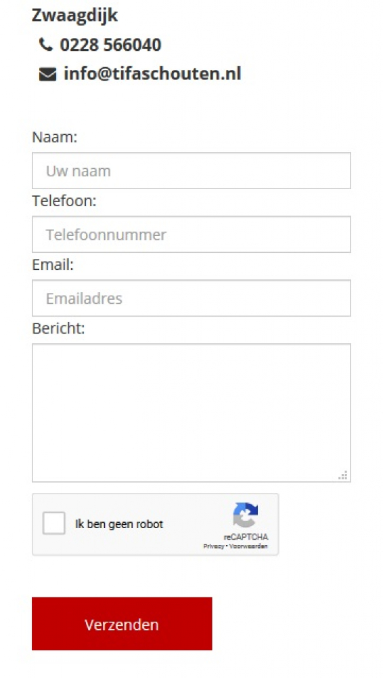Viewport: 383px width, 678px height.
Task: Focus the "Uw naam" input field
Action: (191, 171)
